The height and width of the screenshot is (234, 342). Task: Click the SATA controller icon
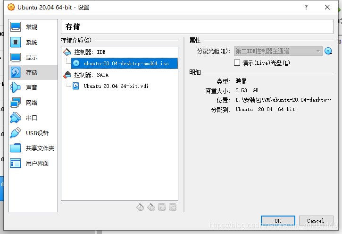click(x=67, y=75)
